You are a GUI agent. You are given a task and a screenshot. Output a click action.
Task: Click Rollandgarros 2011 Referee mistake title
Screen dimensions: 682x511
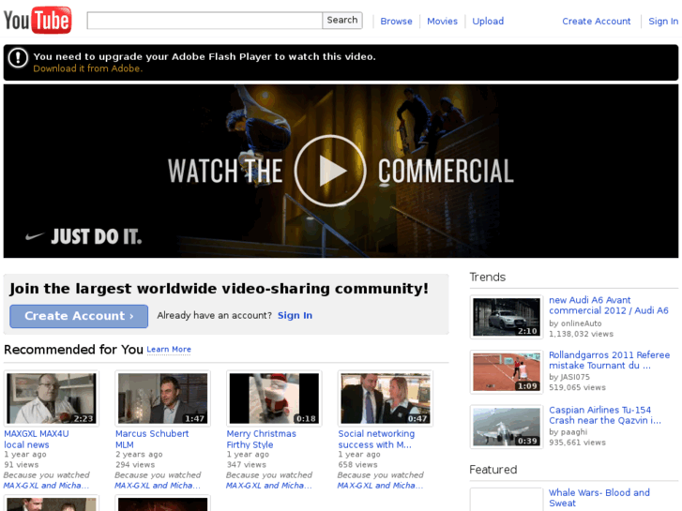(610, 360)
